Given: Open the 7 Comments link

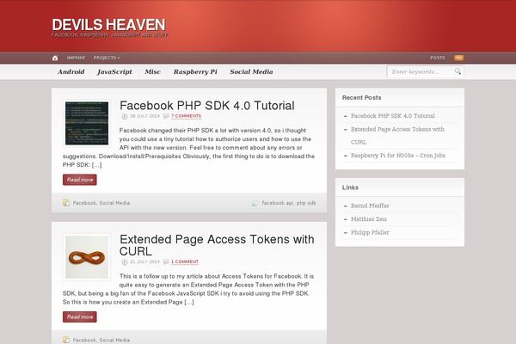Looking at the screenshot, I should (x=186, y=116).
